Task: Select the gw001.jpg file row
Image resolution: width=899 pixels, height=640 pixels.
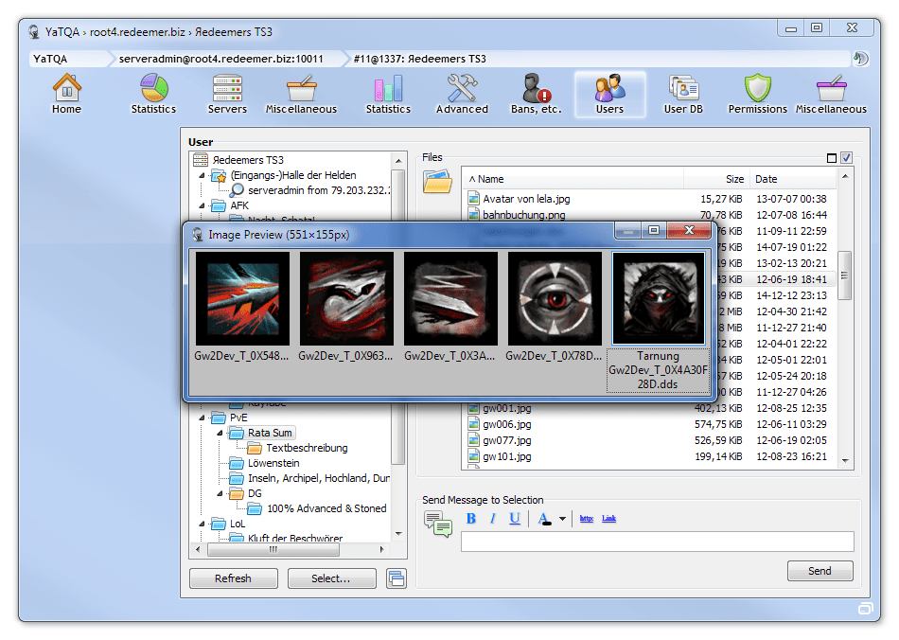Action: [x=650, y=408]
